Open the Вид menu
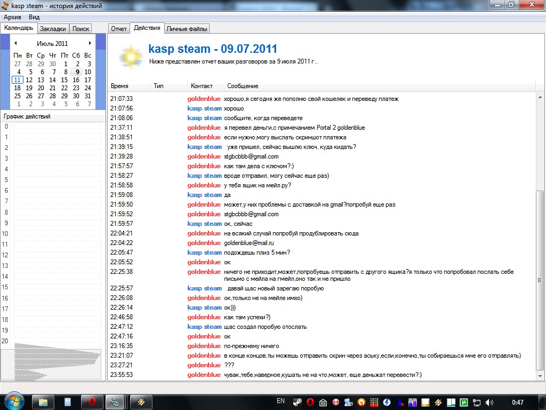546x410 pixels. click(x=34, y=17)
